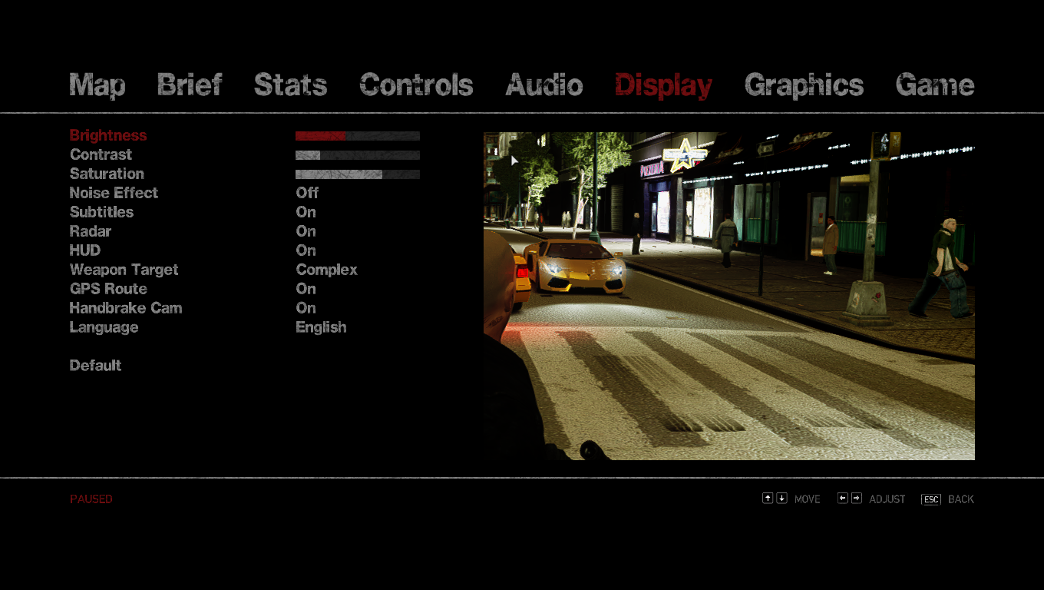1044x590 pixels.
Task: Switch to the Audio tab
Action: click(544, 85)
